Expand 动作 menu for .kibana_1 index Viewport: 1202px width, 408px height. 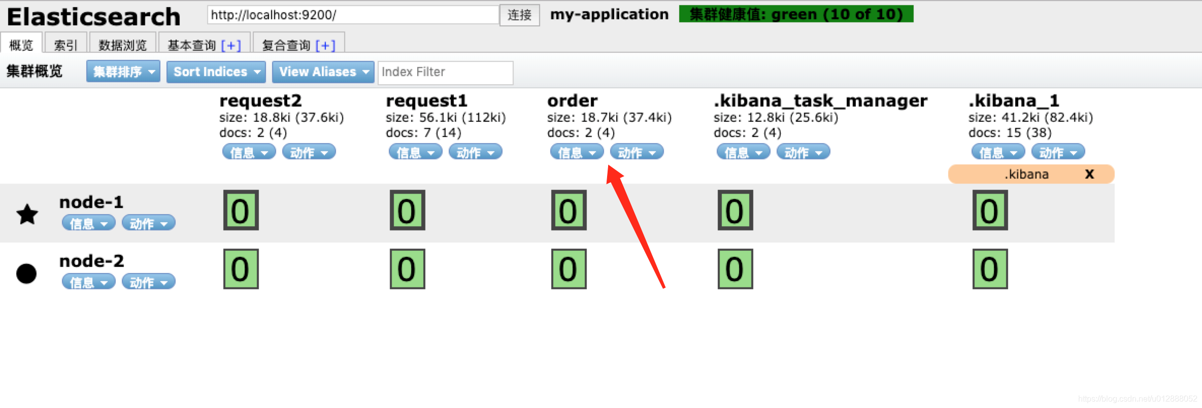[x=1058, y=152]
